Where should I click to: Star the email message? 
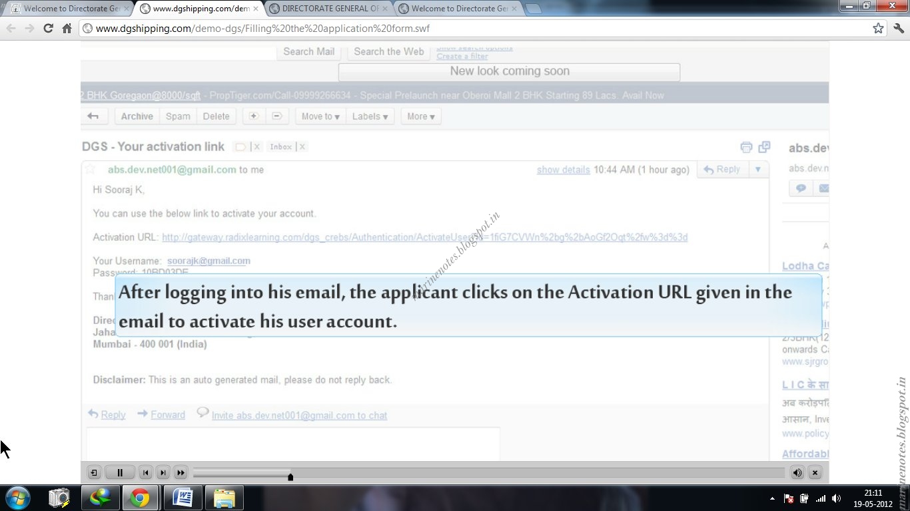click(90, 169)
